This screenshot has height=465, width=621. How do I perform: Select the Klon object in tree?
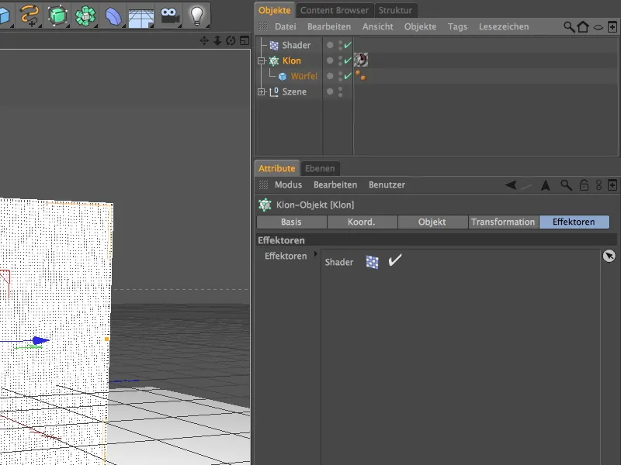[x=292, y=61]
